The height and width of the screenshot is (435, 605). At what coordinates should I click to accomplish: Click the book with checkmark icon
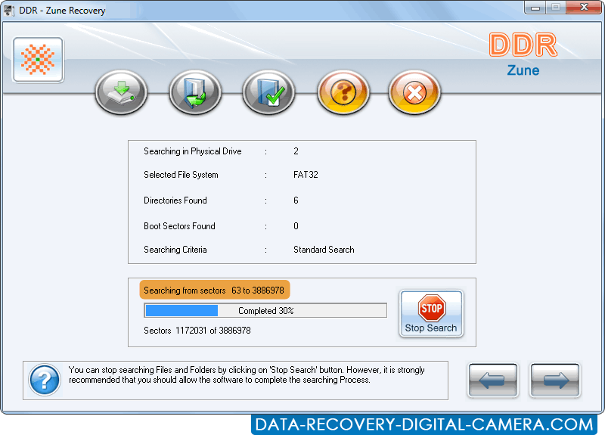[x=269, y=92]
